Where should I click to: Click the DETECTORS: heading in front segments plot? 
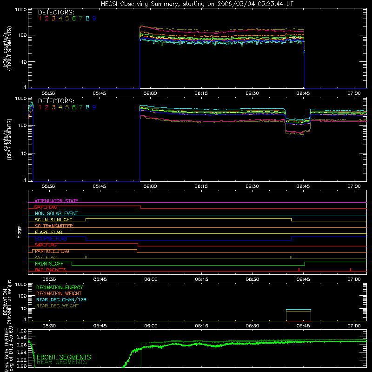56,12
